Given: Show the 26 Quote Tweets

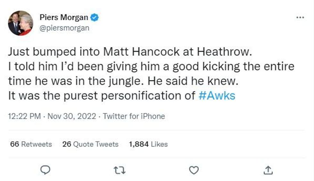Looking at the screenshot, I should click(x=90, y=144).
